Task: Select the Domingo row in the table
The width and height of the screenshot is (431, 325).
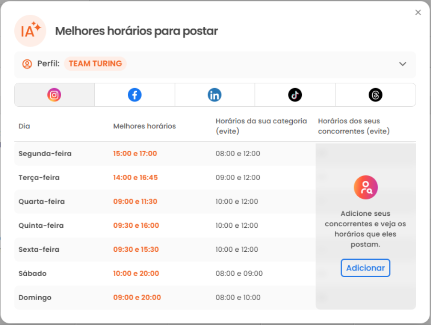Action: click(x=34, y=297)
